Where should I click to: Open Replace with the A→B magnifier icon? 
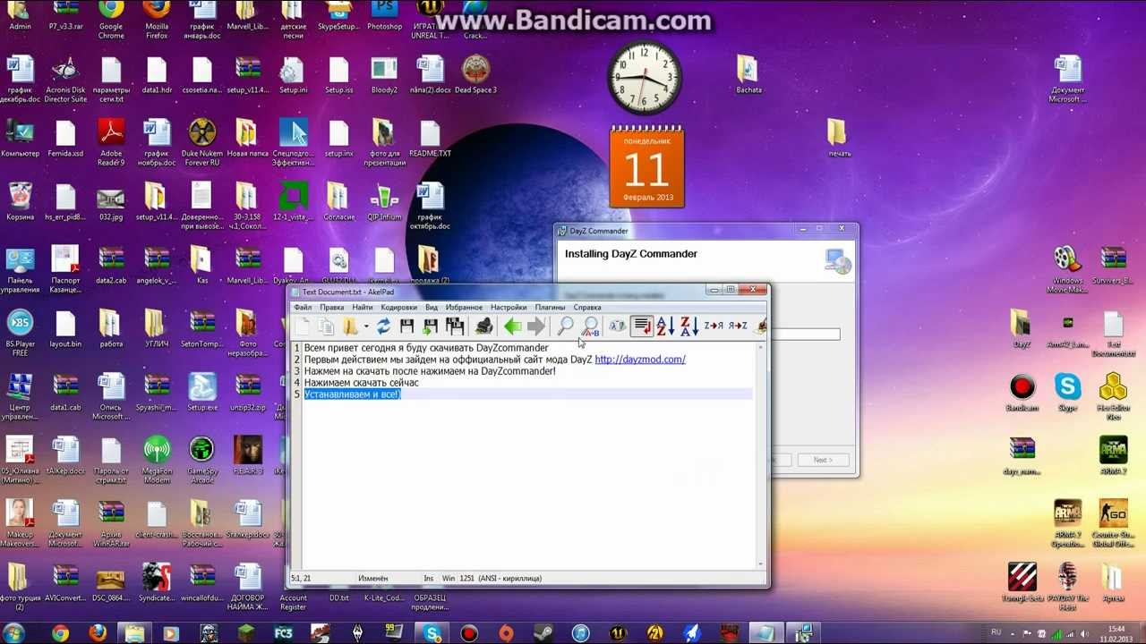tap(591, 326)
